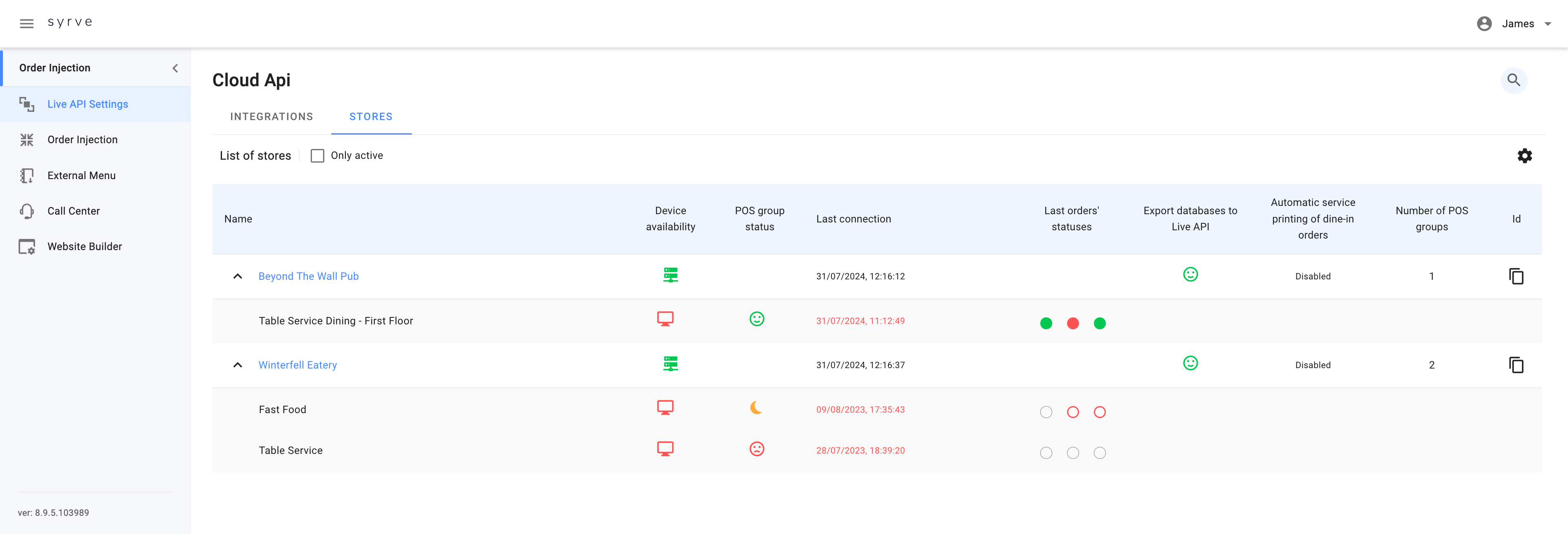Open the hamburger navigation menu
The height and width of the screenshot is (534, 1568).
point(26,24)
